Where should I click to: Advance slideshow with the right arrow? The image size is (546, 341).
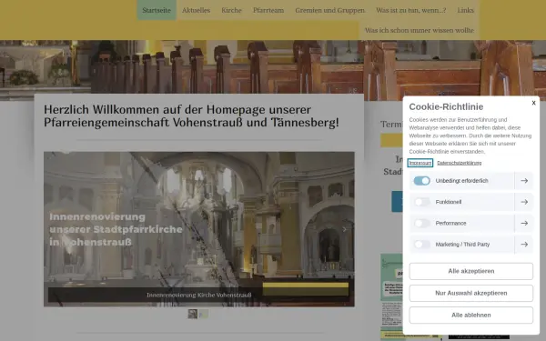tap(344, 229)
